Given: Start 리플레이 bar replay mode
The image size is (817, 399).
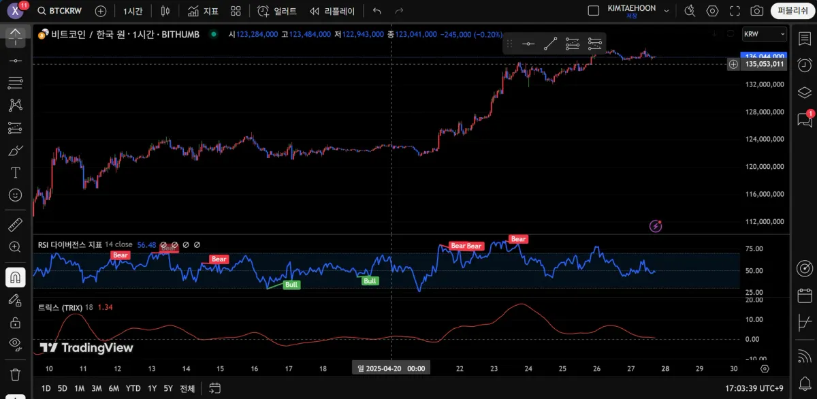Looking at the screenshot, I should (332, 11).
